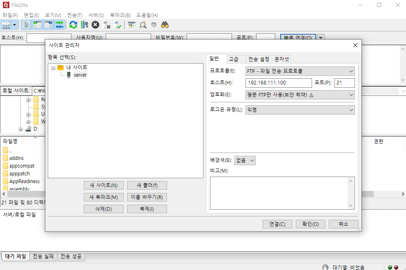Viewport: 406px width, 270px height.
Task: Open Site Manager icon dropdown arrow
Action: (15, 25)
